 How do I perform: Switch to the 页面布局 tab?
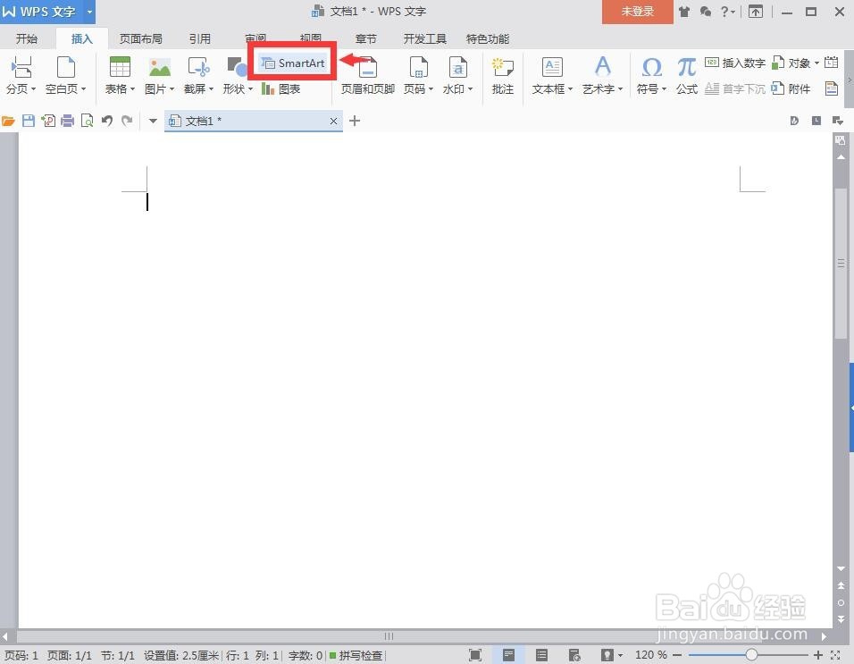[x=141, y=38]
